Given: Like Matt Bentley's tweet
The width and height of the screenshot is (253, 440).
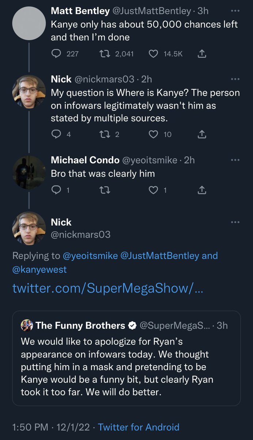Looking at the screenshot, I should 153,54.
